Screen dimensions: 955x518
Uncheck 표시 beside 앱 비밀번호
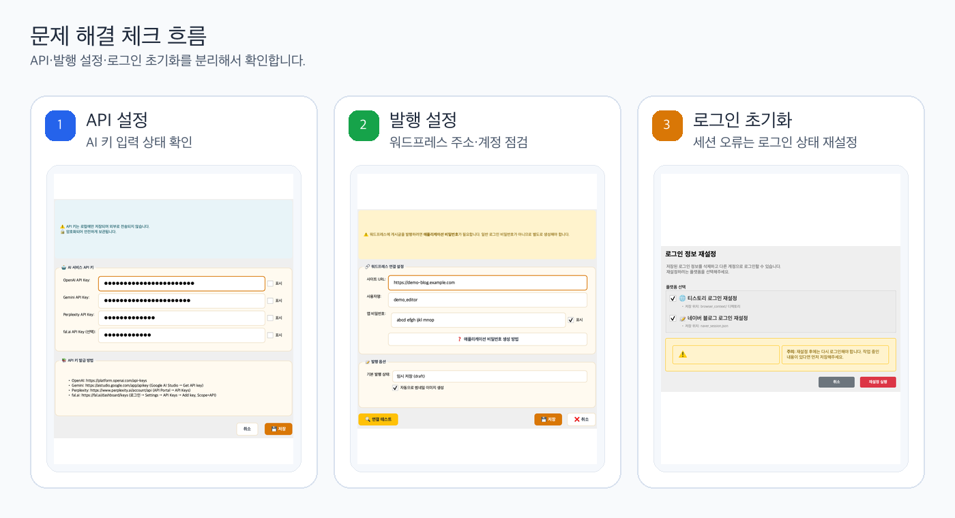[x=571, y=319]
